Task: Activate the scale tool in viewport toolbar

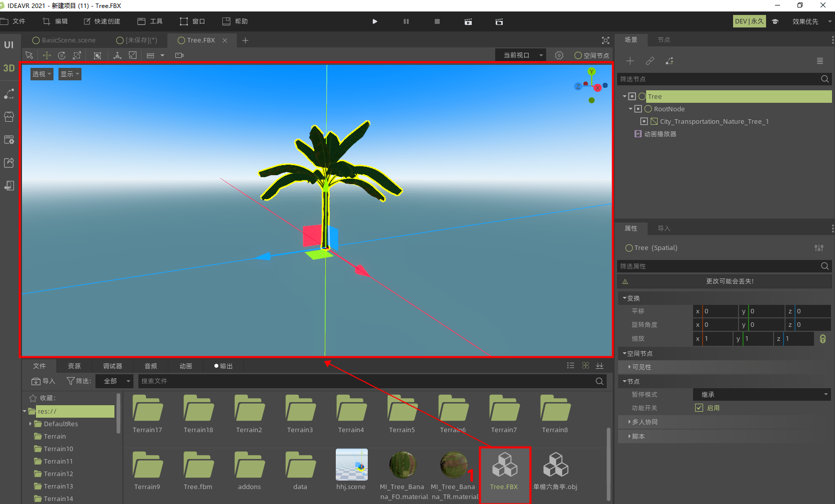Action: point(77,55)
